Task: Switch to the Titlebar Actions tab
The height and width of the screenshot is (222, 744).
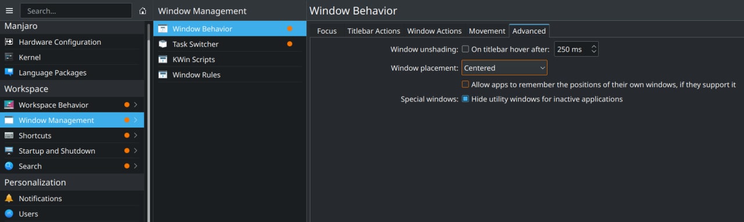Action: [374, 31]
